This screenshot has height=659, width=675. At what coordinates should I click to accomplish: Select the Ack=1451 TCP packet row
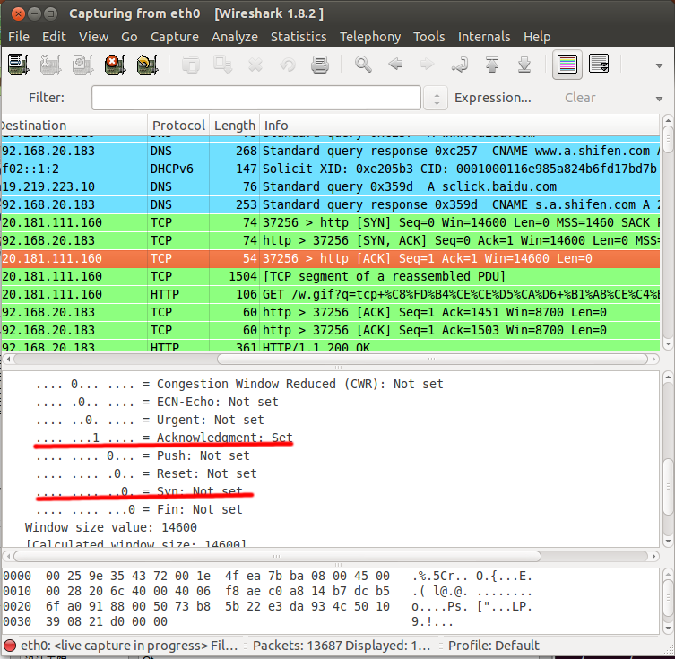(330, 312)
